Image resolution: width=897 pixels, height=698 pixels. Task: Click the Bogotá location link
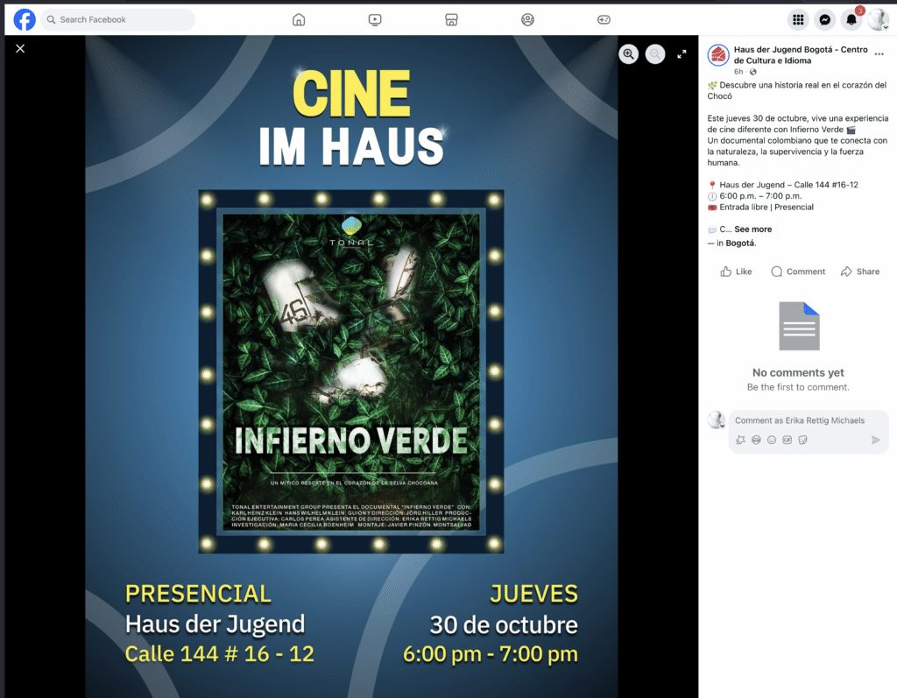coord(740,243)
